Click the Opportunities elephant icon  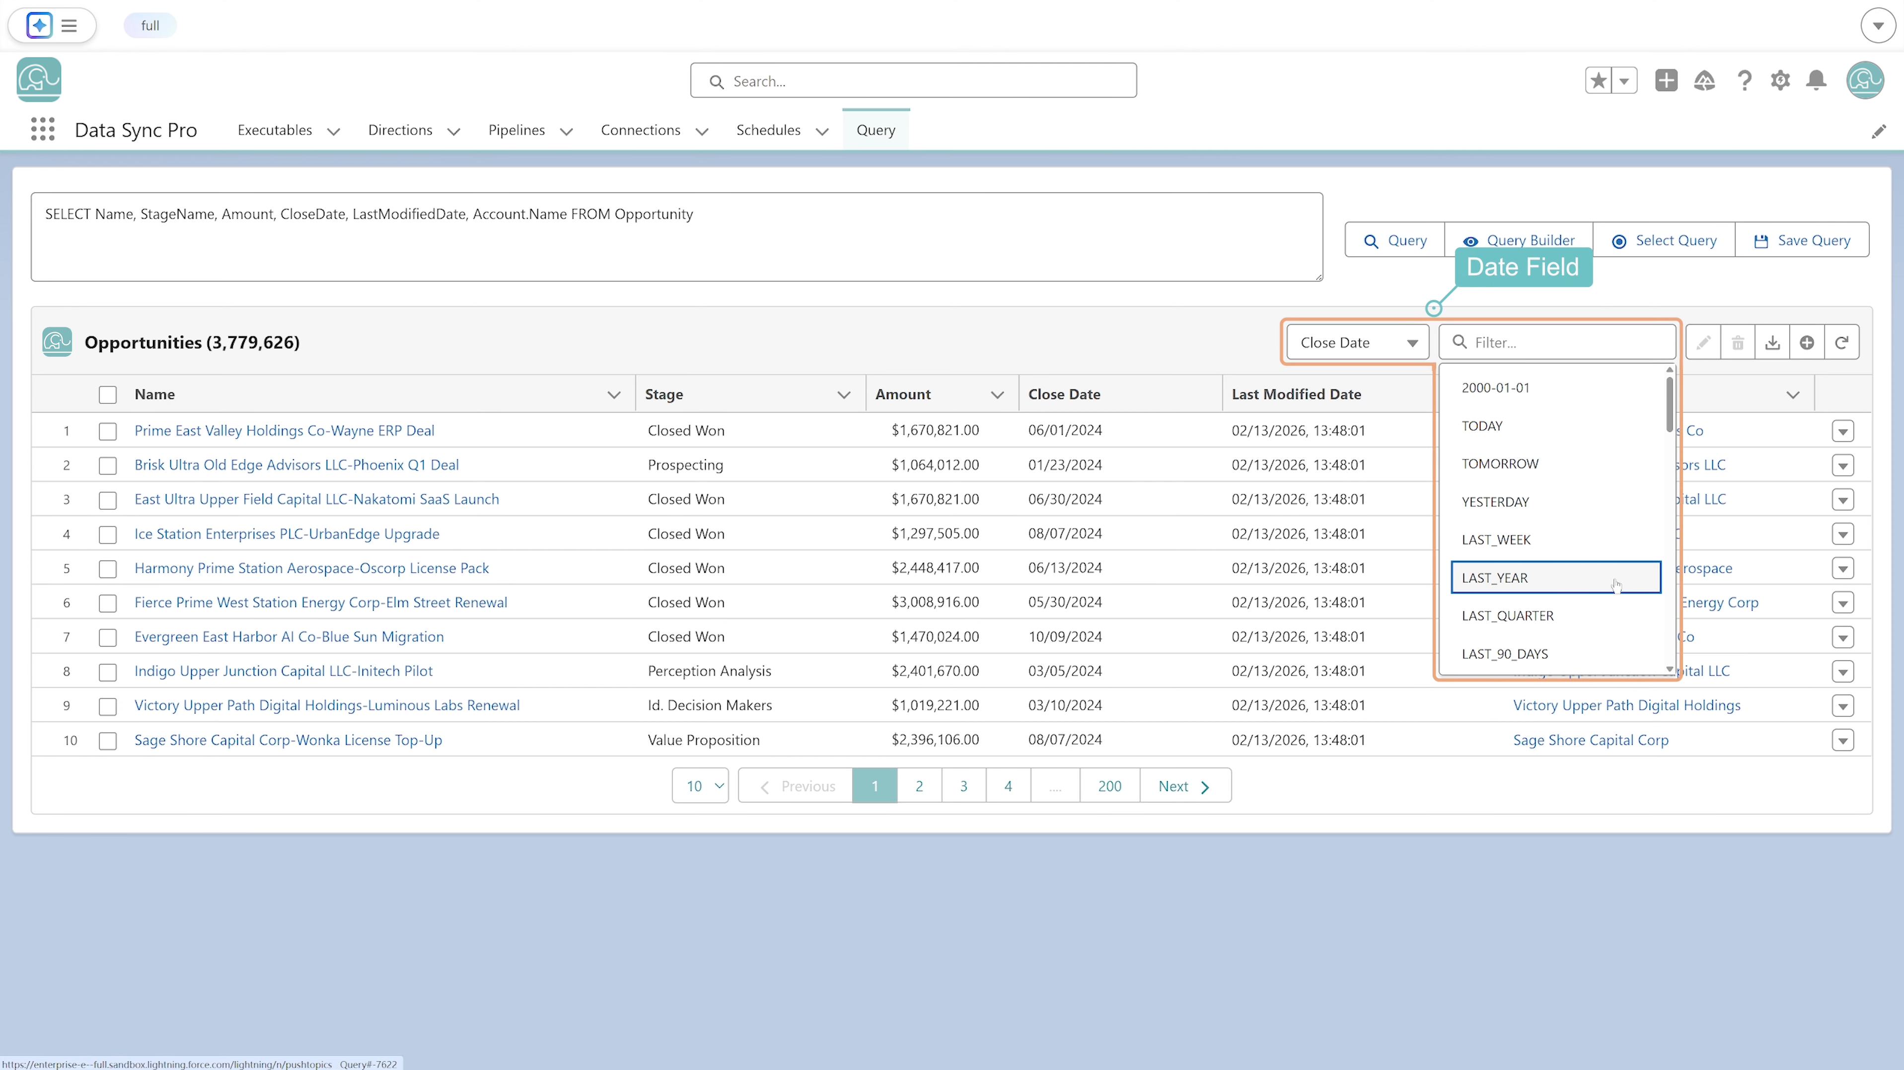click(57, 342)
